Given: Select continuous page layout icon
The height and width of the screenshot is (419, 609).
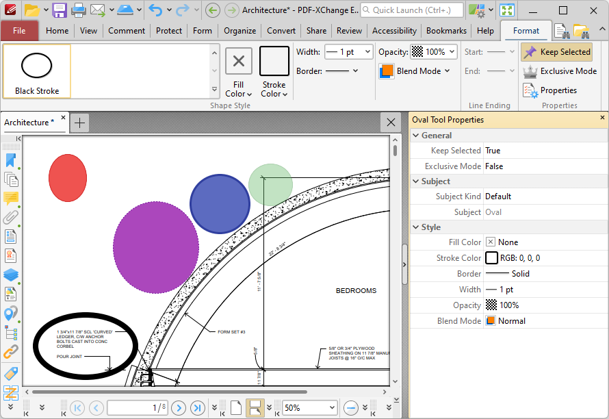Looking at the screenshot, I should click(x=255, y=408).
